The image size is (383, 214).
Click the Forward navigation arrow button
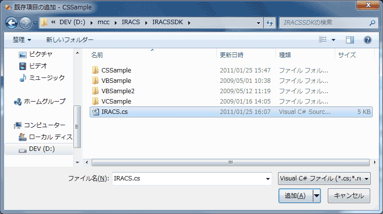(26, 23)
